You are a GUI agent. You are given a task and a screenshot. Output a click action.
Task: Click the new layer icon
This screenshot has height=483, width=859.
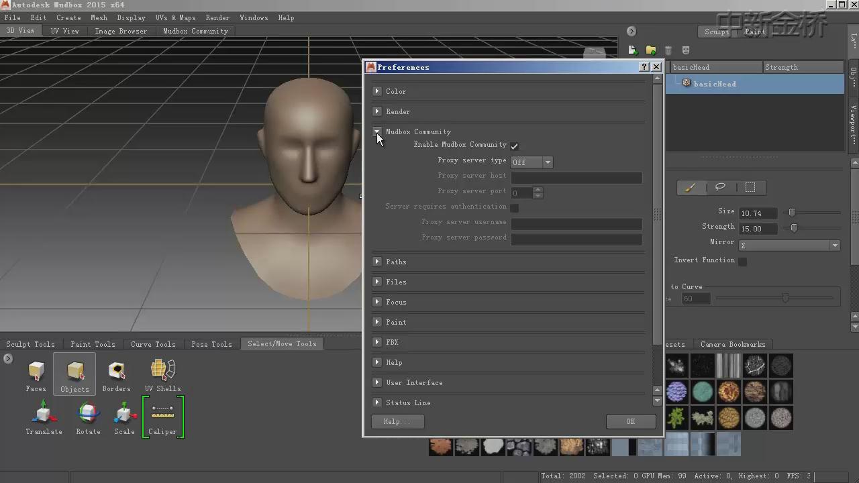click(x=632, y=50)
